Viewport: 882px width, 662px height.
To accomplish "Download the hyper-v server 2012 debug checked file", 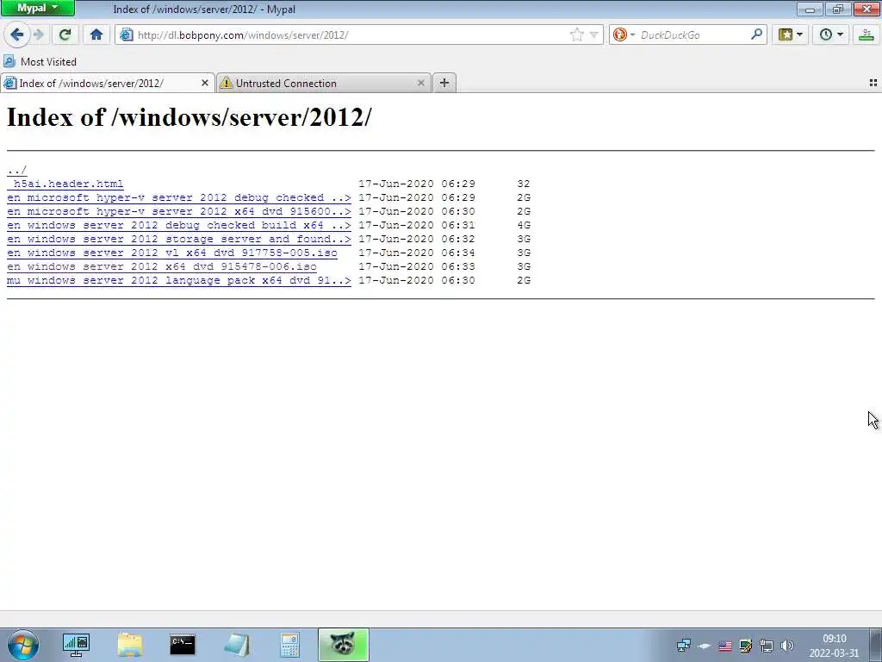I will click(179, 197).
